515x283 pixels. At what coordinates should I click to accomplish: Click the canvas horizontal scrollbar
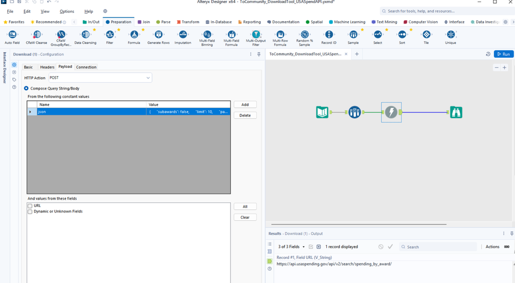point(359,224)
